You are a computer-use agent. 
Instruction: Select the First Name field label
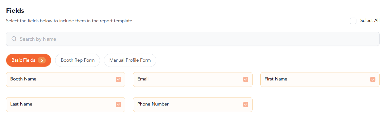[276, 79]
